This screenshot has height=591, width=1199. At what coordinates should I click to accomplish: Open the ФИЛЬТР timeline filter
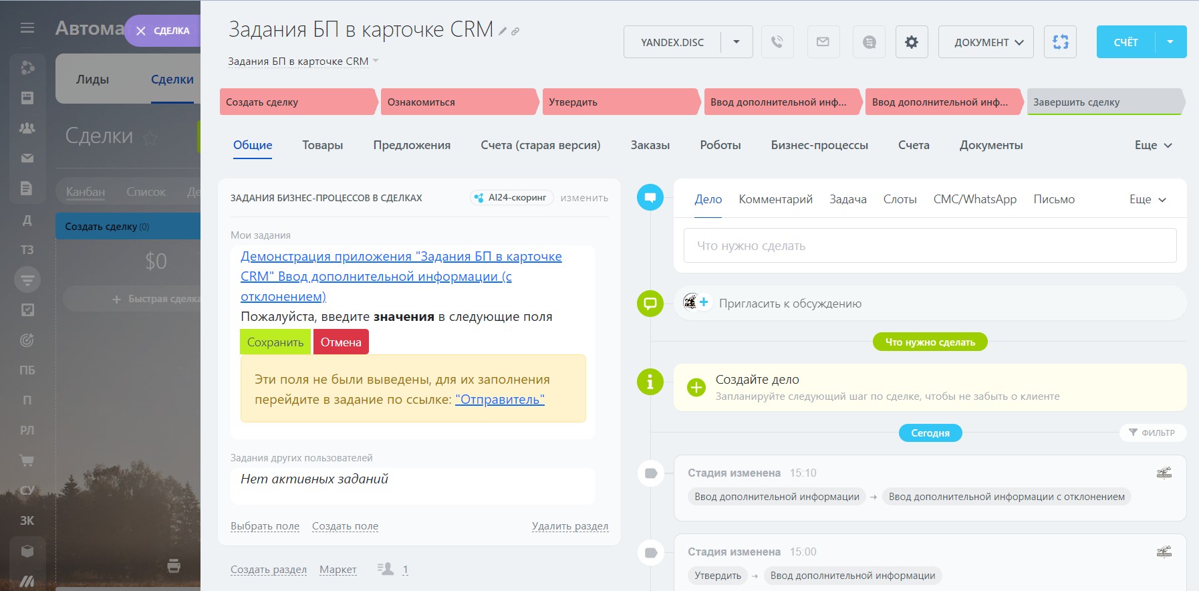tap(1152, 433)
